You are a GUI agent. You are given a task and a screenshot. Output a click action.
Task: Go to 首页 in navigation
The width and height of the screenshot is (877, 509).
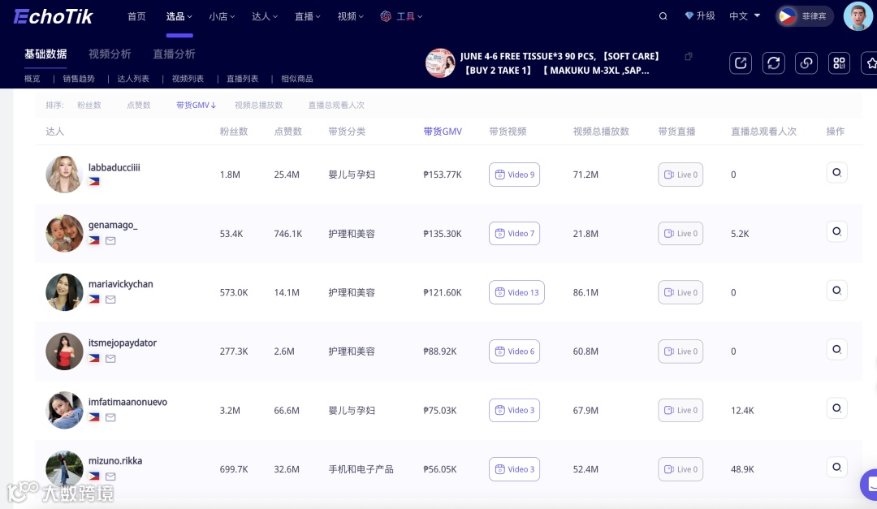[136, 16]
